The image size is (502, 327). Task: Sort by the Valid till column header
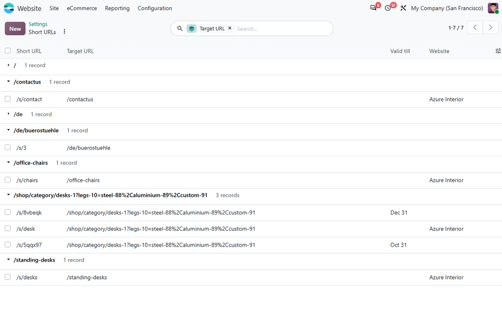(400, 51)
